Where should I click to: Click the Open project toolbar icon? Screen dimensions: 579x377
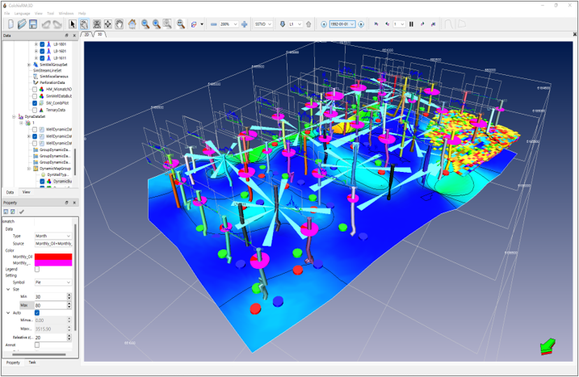coord(22,24)
